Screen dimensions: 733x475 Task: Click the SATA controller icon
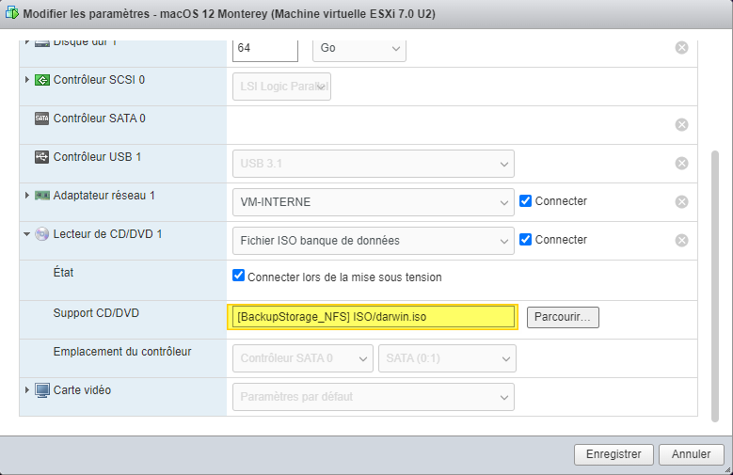point(42,119)
